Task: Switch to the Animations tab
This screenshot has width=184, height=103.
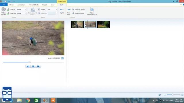Action: click(21, 5)
